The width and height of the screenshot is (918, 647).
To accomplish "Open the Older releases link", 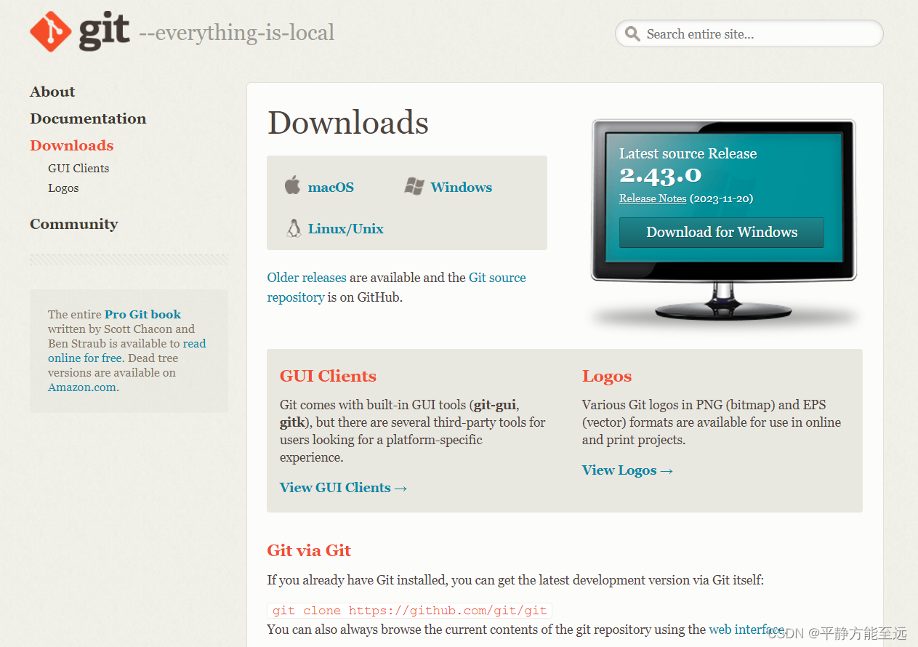I will click(307, 278).
